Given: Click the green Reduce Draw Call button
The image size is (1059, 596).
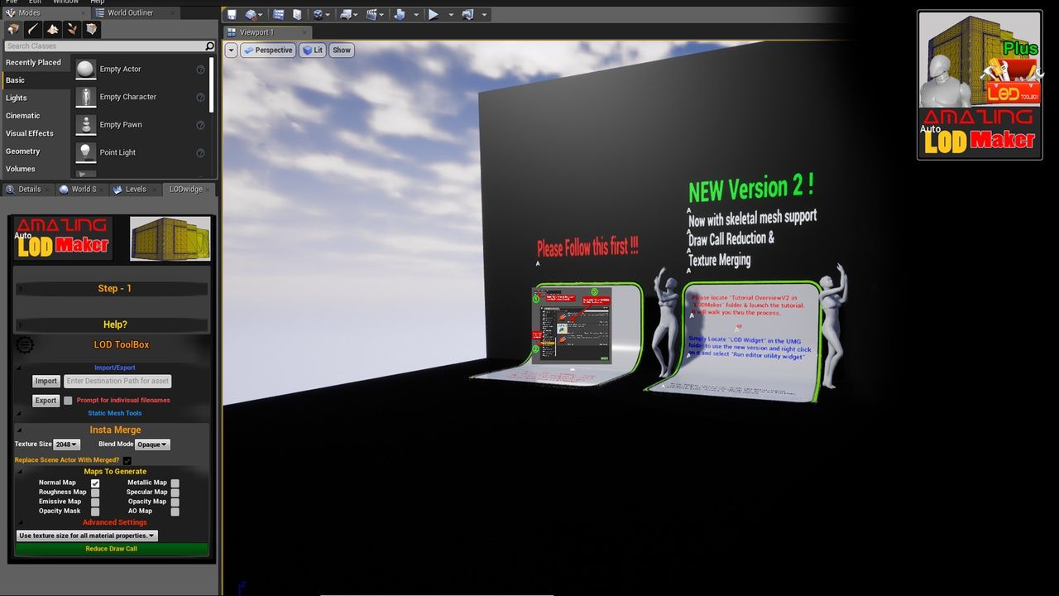Looking at the screenshot, I should 112,549.
